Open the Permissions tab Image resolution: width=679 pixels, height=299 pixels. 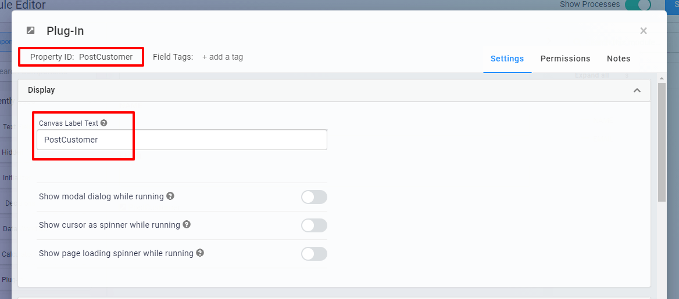[565, 59]
